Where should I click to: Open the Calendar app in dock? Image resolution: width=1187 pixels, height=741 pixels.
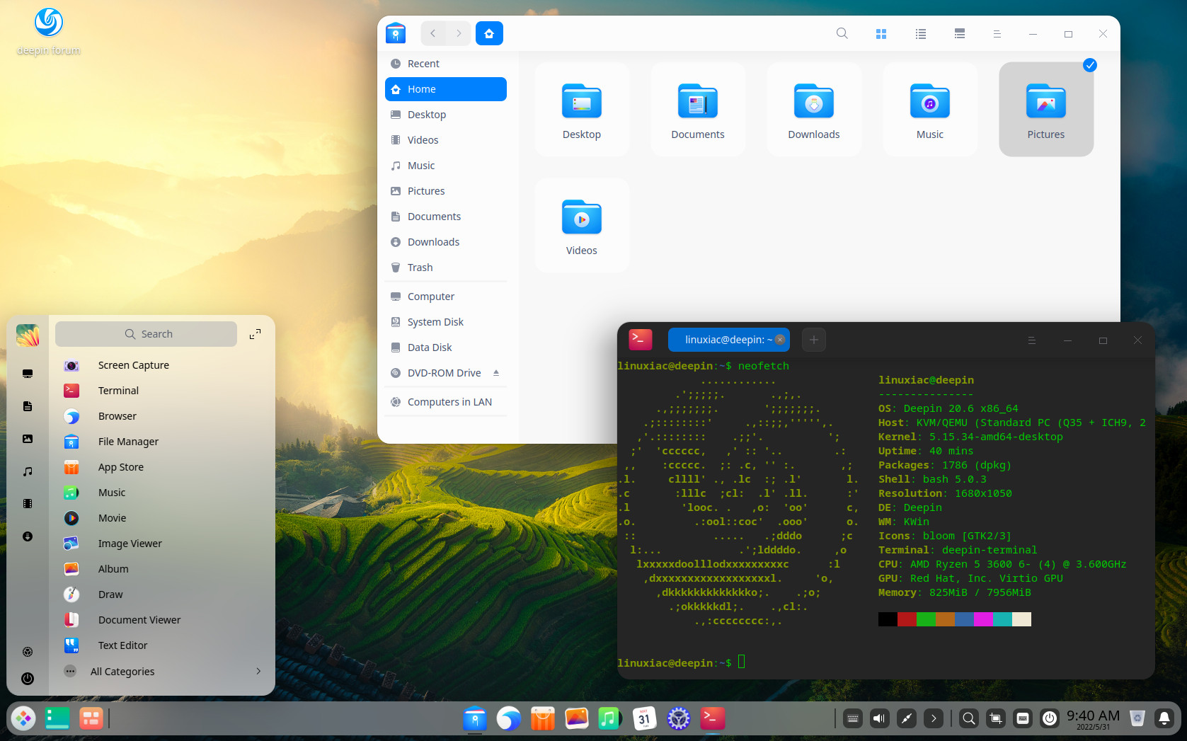tap(644, 718)
